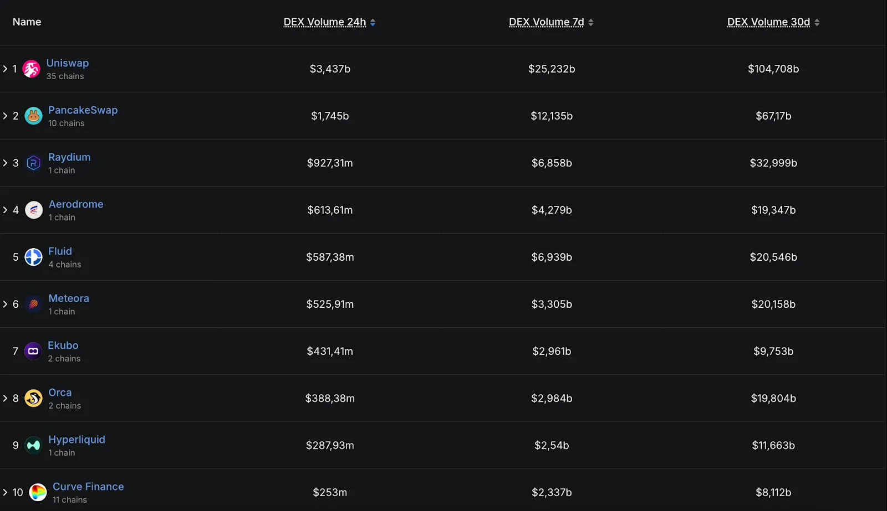The image size is (887, 511).
Task: Open the Hyperliquid protocol page
Action: pyautogui.click(x=77, y=440)
